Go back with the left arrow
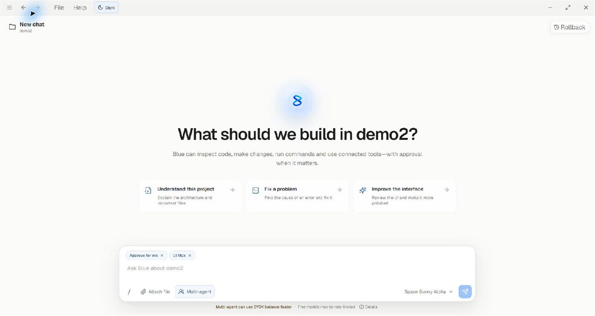This screenshot has height=316, width=595. [x=24, y=8]
